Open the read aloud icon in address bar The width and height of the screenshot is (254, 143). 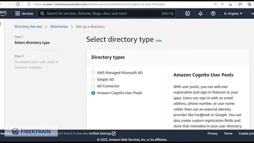[215, 4]
